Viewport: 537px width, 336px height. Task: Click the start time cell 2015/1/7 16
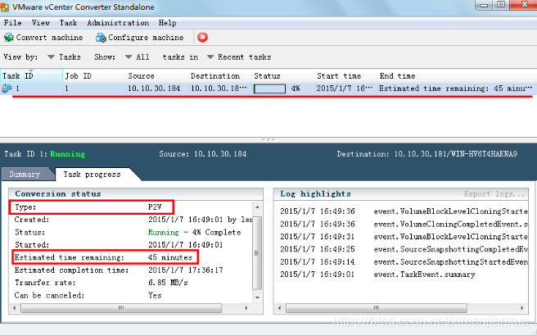pyautogui.click(x=344, y=89)
